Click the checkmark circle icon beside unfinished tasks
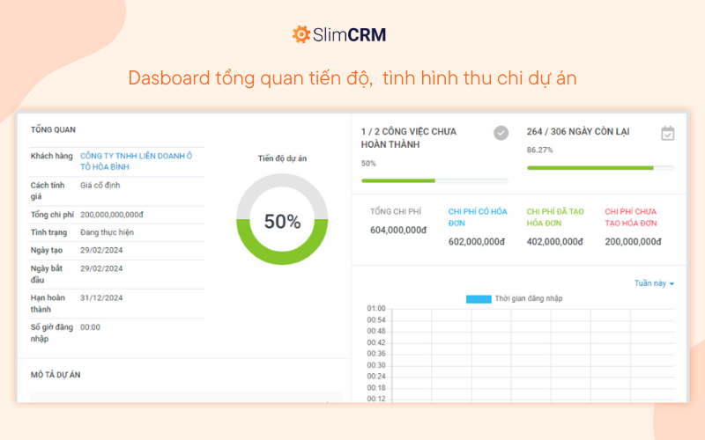The image size is (705, 440). [x=501, y=133]
